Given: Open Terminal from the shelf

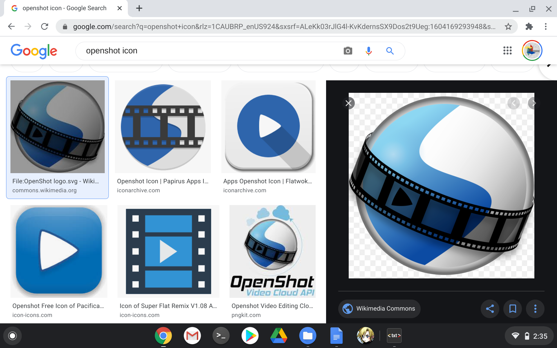Looking at the screenshot, I should (x=221, y=336).
